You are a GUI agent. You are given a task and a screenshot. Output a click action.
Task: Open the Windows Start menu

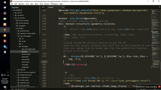5,2
